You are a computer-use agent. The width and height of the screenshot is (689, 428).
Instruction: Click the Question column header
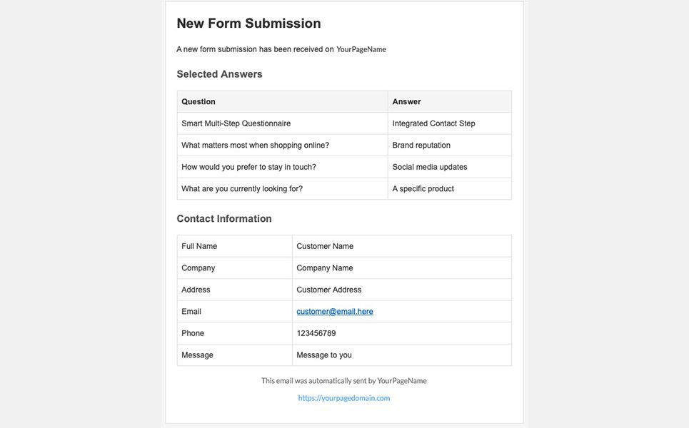[198, 102]
